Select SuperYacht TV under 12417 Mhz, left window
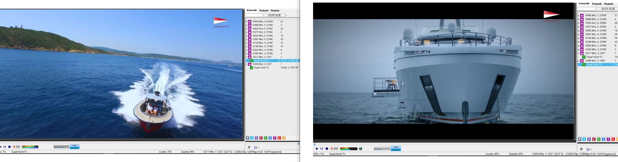This screenshot has width=618, height=162. [x=261, y=60]
